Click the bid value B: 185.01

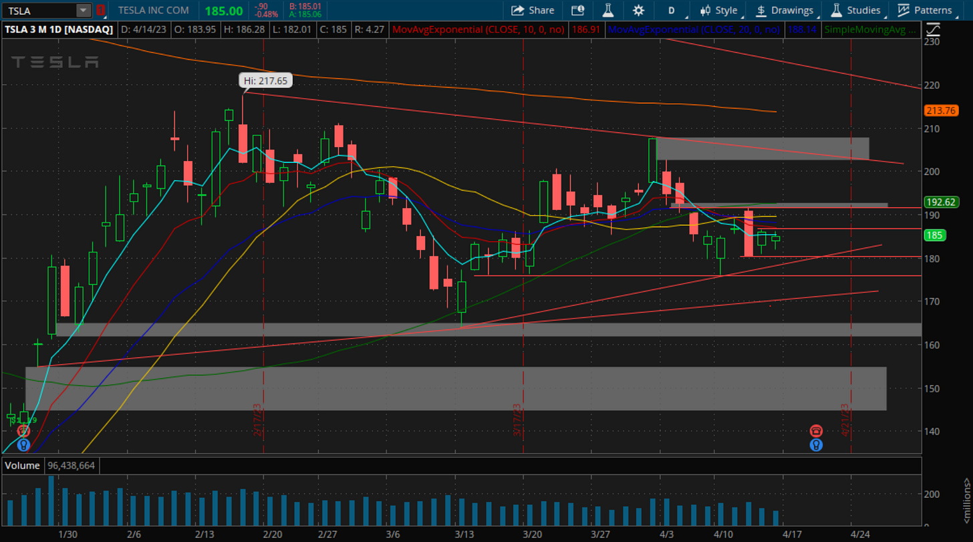305,6
